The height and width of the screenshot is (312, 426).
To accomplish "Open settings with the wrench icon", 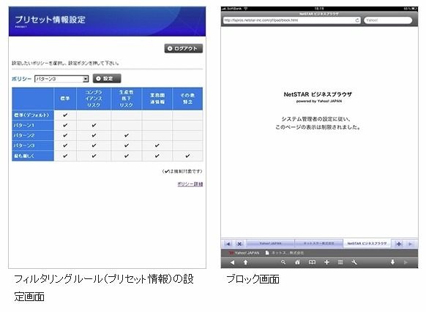I will pos(354,262).
